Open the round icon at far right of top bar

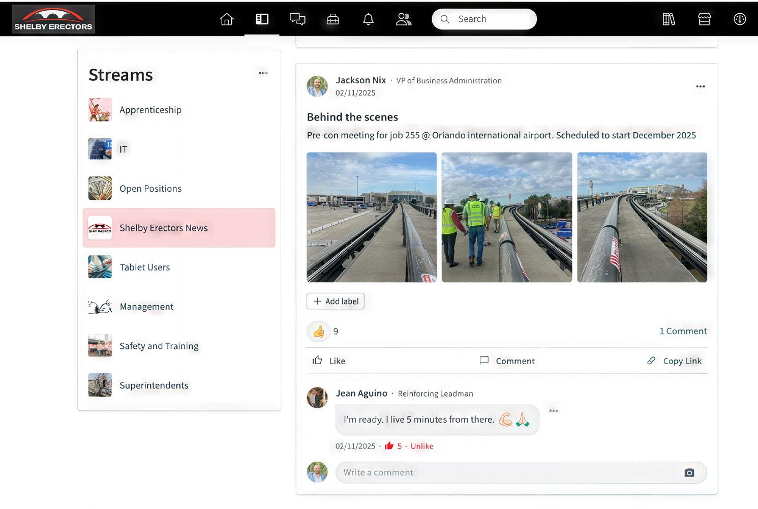point(740,19)
